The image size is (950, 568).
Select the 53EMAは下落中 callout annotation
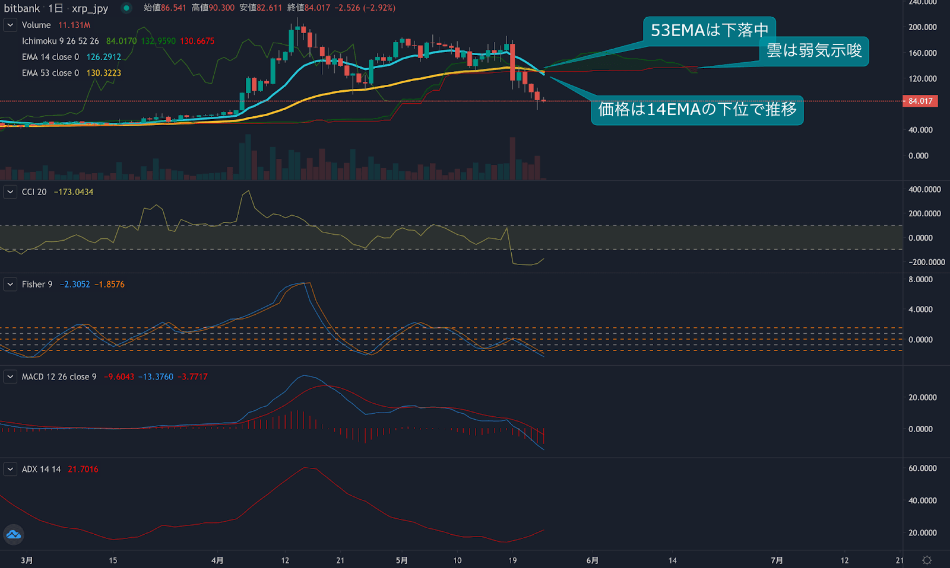coord(709,30)
